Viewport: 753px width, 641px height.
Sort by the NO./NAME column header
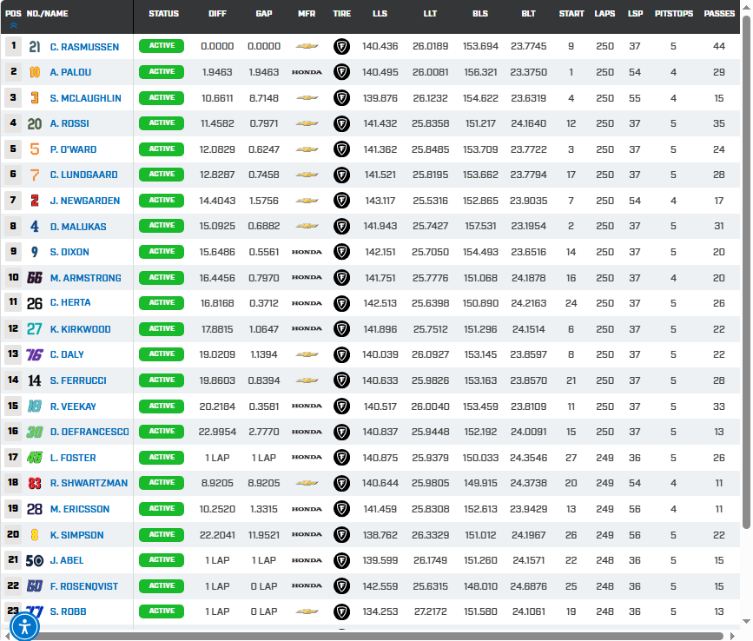pyautogui.click(x=47, y=13)
